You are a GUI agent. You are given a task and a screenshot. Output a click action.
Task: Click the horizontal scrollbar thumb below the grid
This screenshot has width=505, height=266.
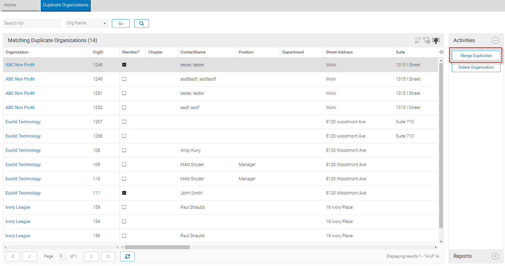(157, 247)
